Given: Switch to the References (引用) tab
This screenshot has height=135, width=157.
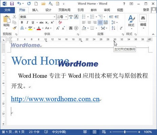Looking at the screenshot, I should [x=80, y=10].
